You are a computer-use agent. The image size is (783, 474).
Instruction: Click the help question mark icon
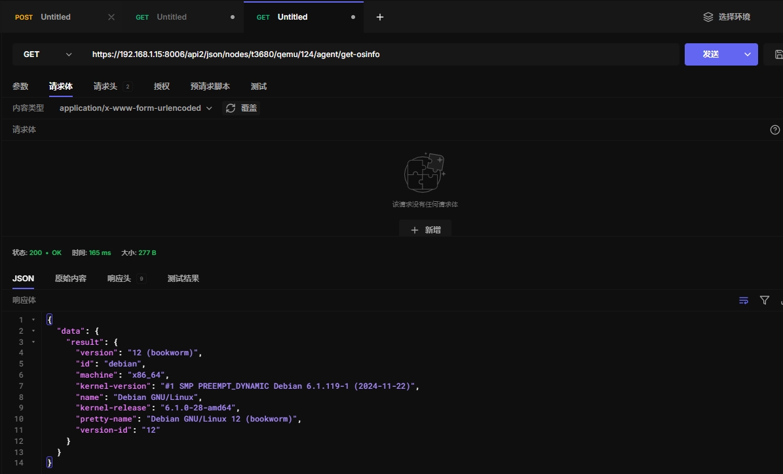774,130
